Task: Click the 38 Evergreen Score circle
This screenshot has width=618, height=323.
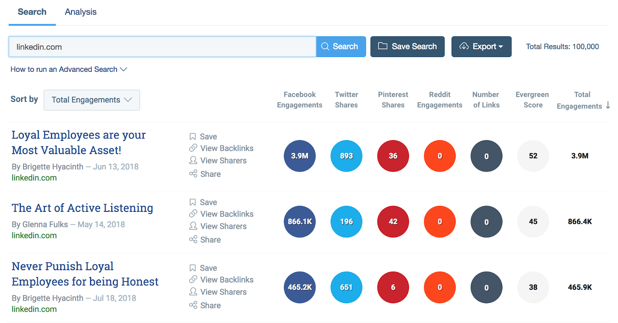Action: click(x=533, y=287)
